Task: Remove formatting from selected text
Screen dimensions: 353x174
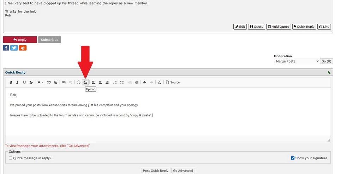Action: (x=159, y=82)
